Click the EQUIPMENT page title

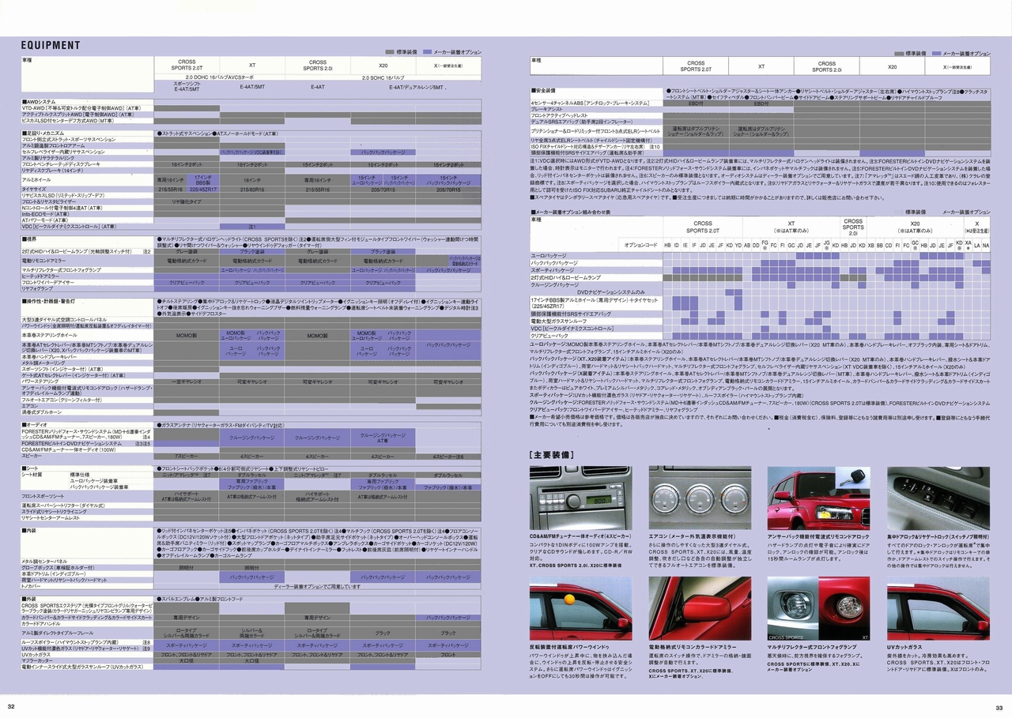(x=51, y=45)
